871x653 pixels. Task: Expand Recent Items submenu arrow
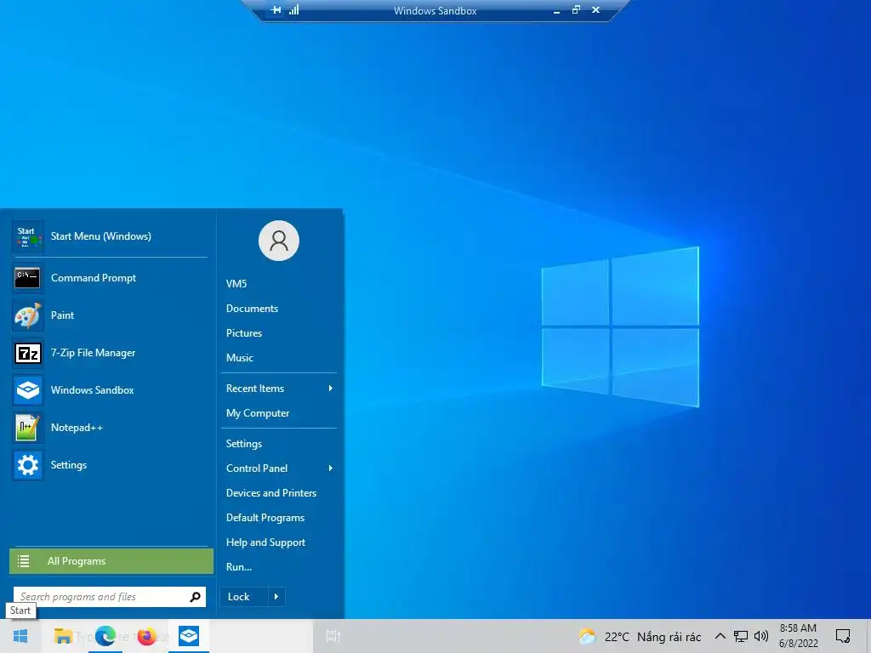click(x=331, y=388)
